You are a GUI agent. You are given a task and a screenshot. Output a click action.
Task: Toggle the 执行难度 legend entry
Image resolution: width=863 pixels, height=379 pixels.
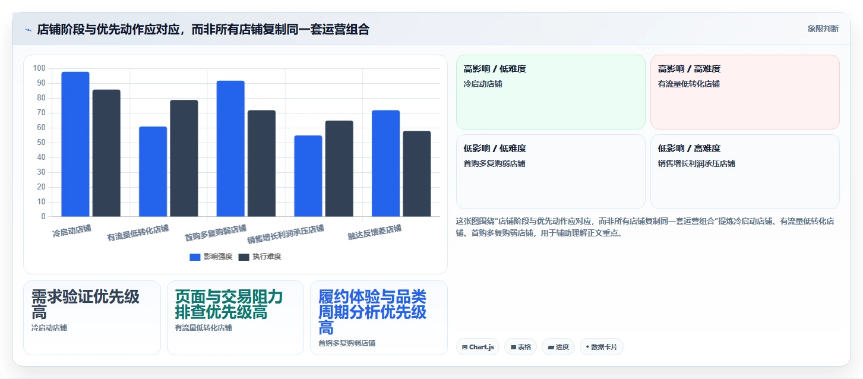coord(260,257)
